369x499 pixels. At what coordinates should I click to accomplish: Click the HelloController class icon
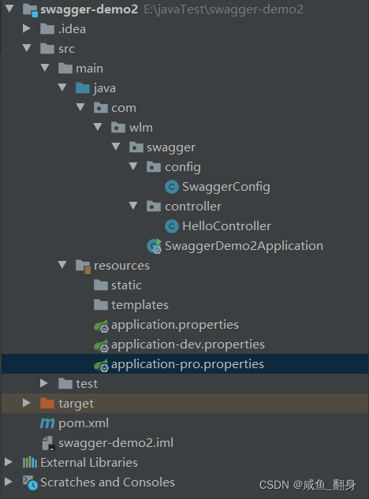(172, 226)
